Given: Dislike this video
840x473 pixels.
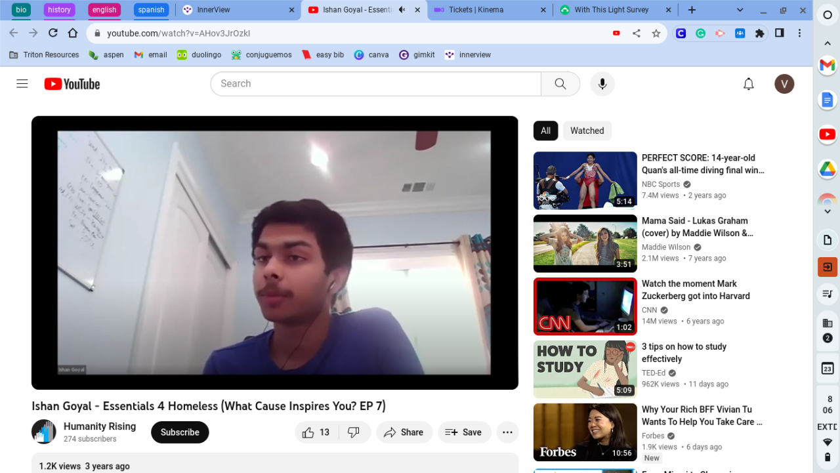Looking at the screenshot, I should [354, 432].
